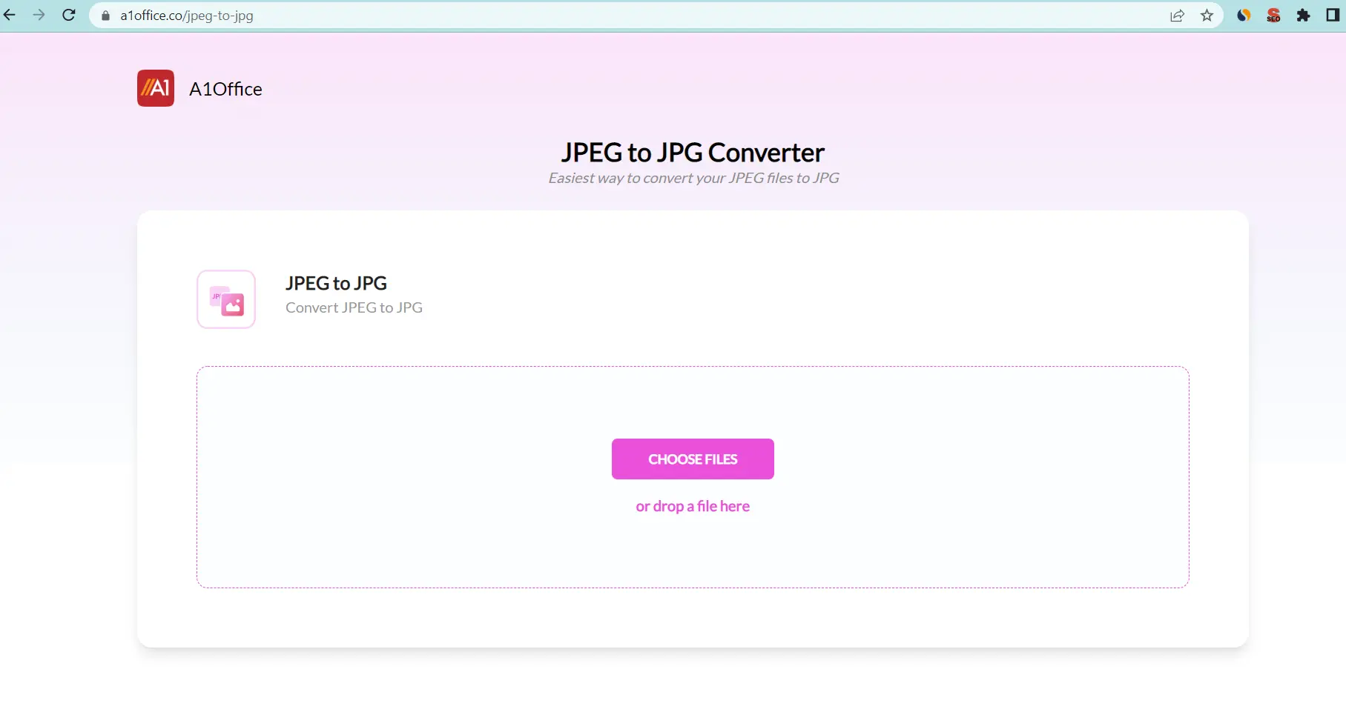Click the A1Office brand name

(225, 89)
